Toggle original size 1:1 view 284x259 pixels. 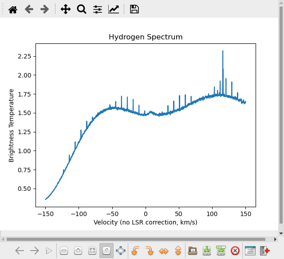pos(106,251)
